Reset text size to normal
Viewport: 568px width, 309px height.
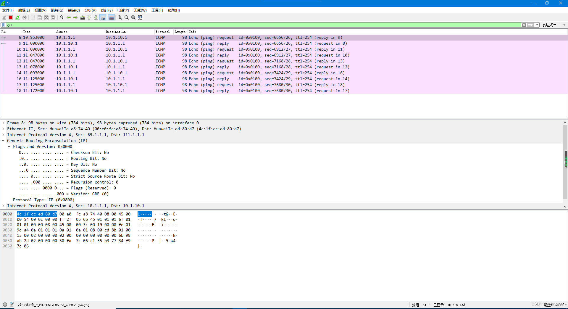133,17
